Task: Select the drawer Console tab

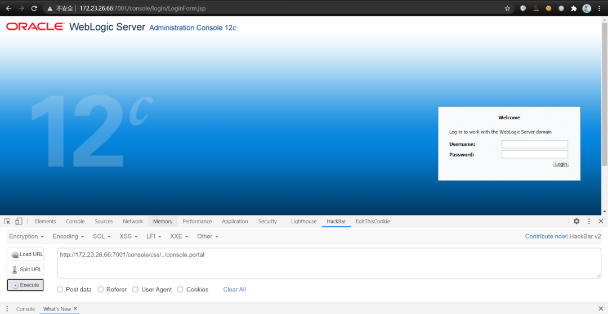Action: [25, 309]
